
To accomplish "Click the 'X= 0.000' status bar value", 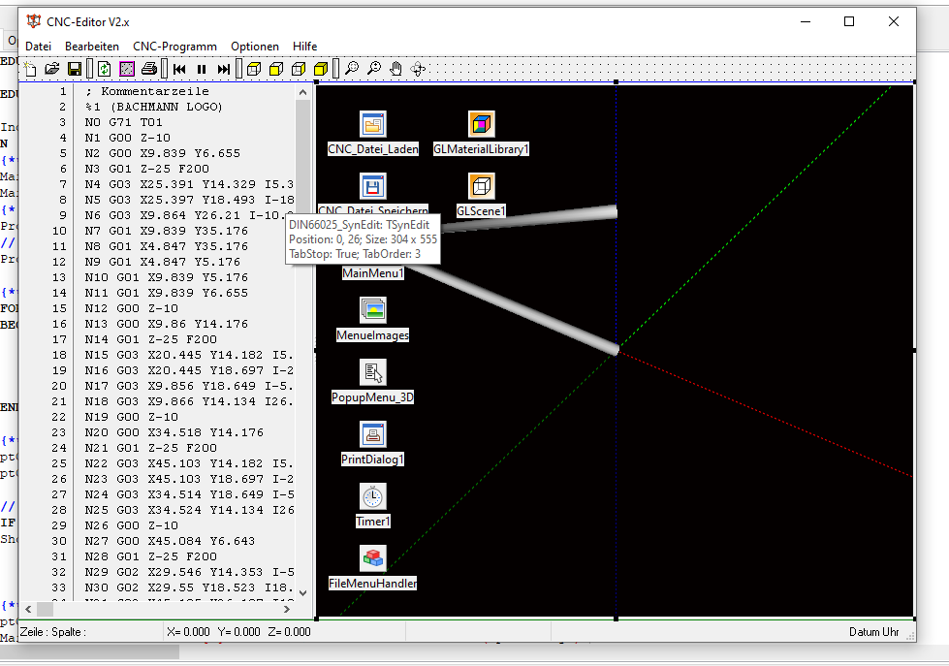I will point(188,632).
